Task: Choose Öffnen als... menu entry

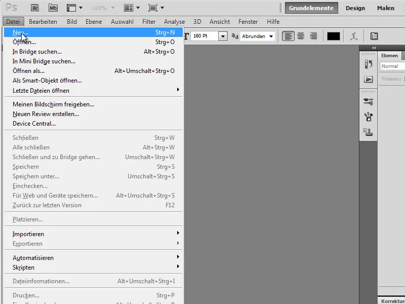Action: point(94,71)
